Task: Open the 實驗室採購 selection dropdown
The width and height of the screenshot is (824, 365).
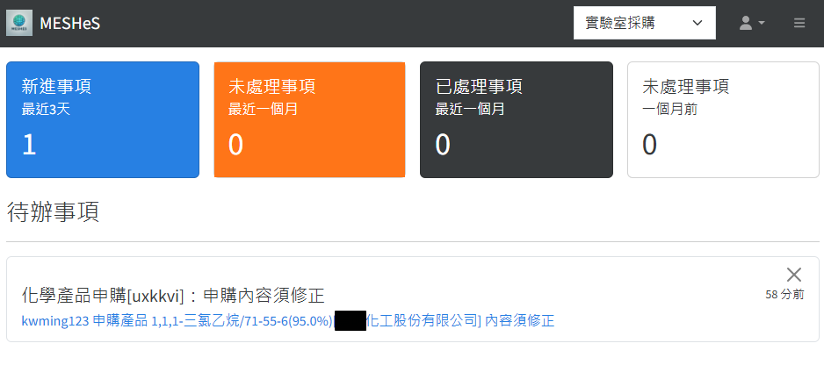Action: pyautogui.click(x=644, y=23)
